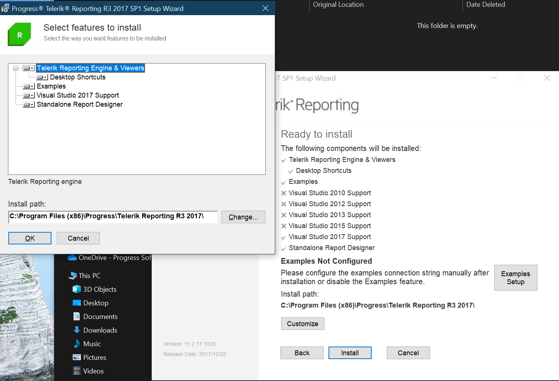The width and height of the screenshot is (559, 381).
Task: Click the Music note icon
Action: (x=77, y=344)
